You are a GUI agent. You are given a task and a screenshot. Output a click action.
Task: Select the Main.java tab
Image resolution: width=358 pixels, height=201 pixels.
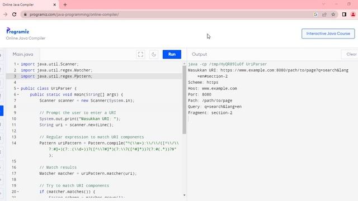point(23,54)
